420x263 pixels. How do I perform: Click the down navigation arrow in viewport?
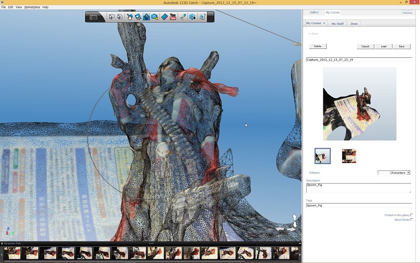pyautogui.click(x=295, y=224)
